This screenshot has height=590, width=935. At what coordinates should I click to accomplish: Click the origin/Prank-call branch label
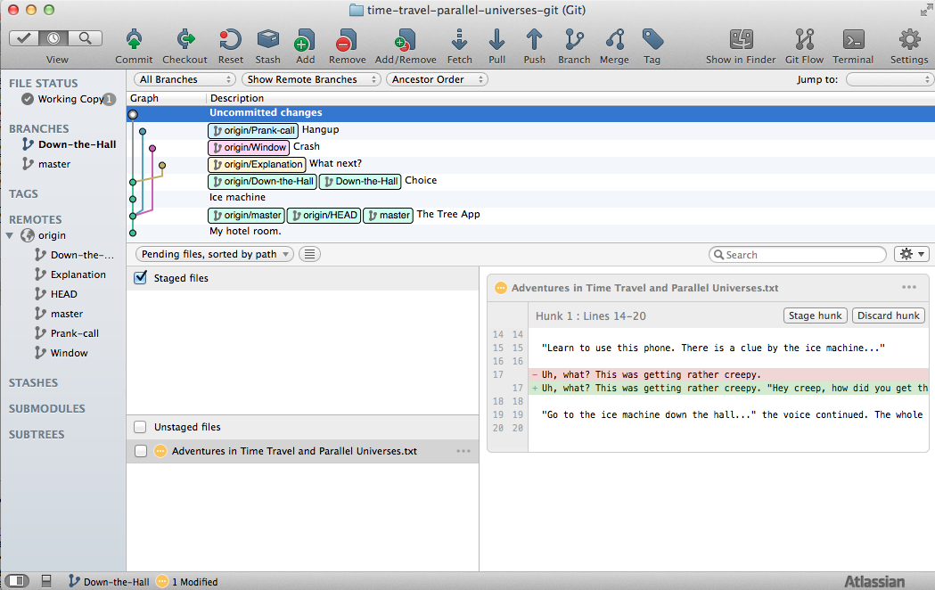click(x=253, y=130)
